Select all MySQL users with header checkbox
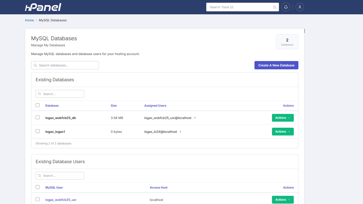363x204 pixels. [x=38, y=187]
